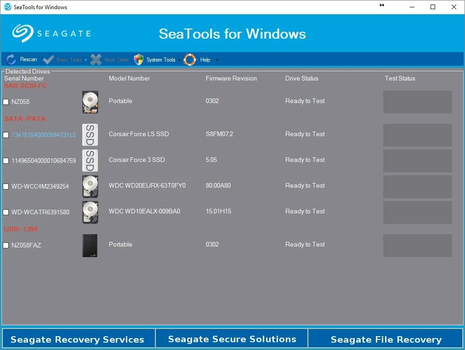Click the Basic Tests checkmark icon
The height and width of the screenshot is (350, 465).
point(48,60)
